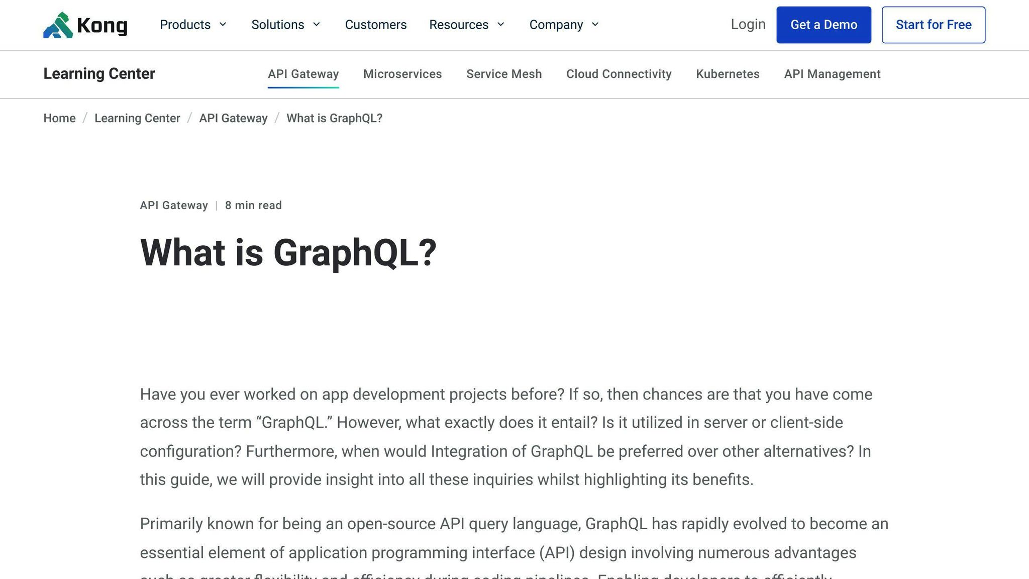Select the Login link

[x=748, y=24]
